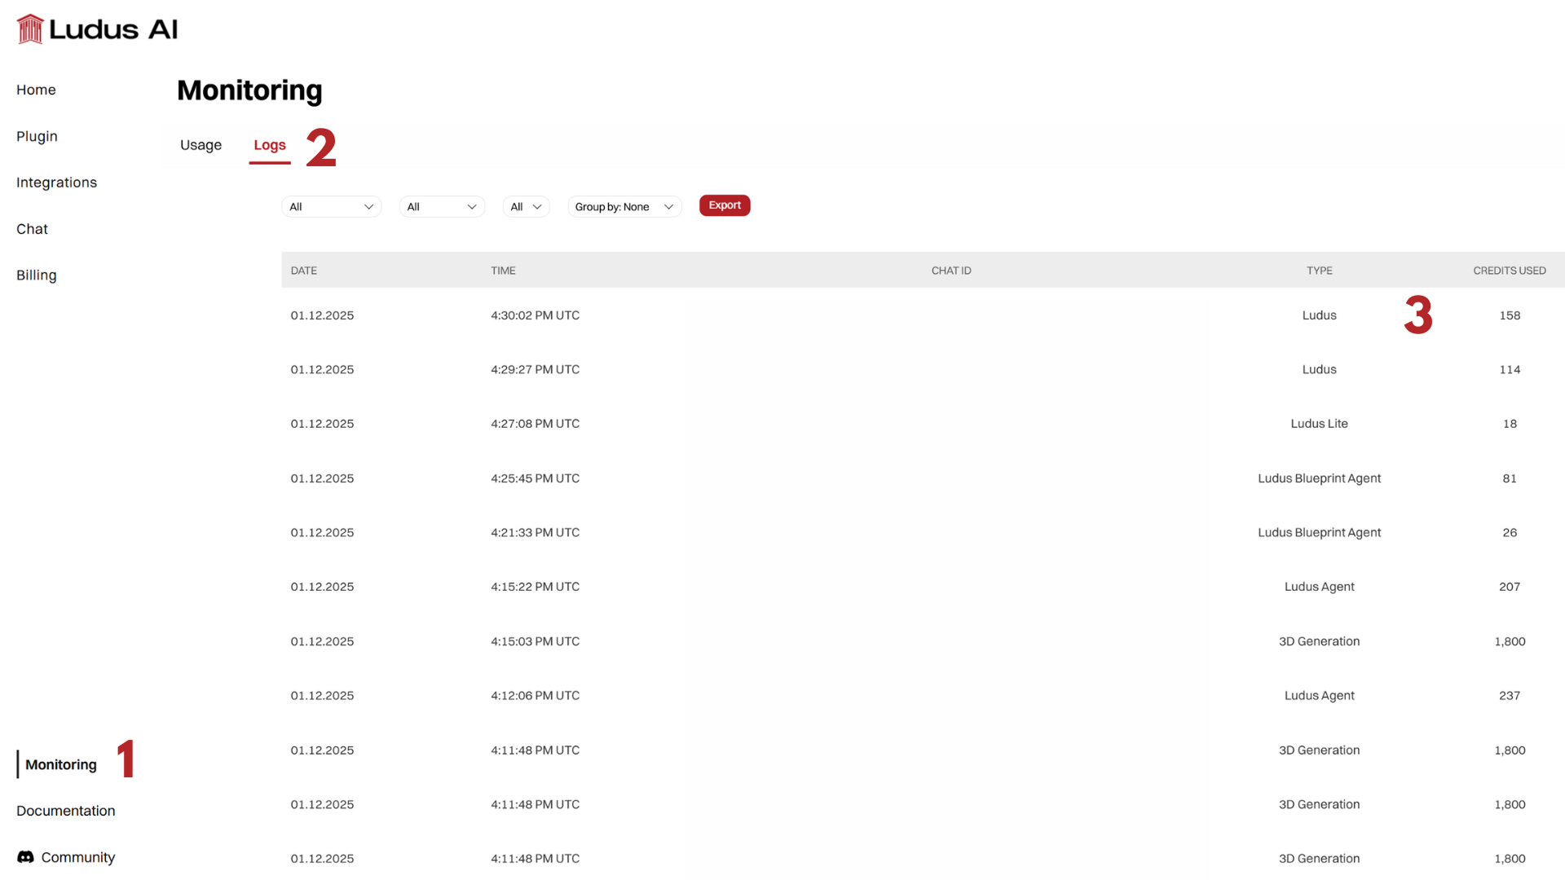
Task: Click Ludus Agent in the 4:12:06 row
Action: click(x=1319, y=696)
